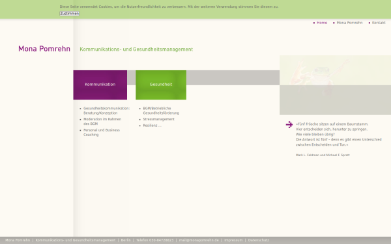391x244 pixels.
Task: Select Gesundheitskommunikation: Beratung/Konzeption list item
Action: [106, 111]
